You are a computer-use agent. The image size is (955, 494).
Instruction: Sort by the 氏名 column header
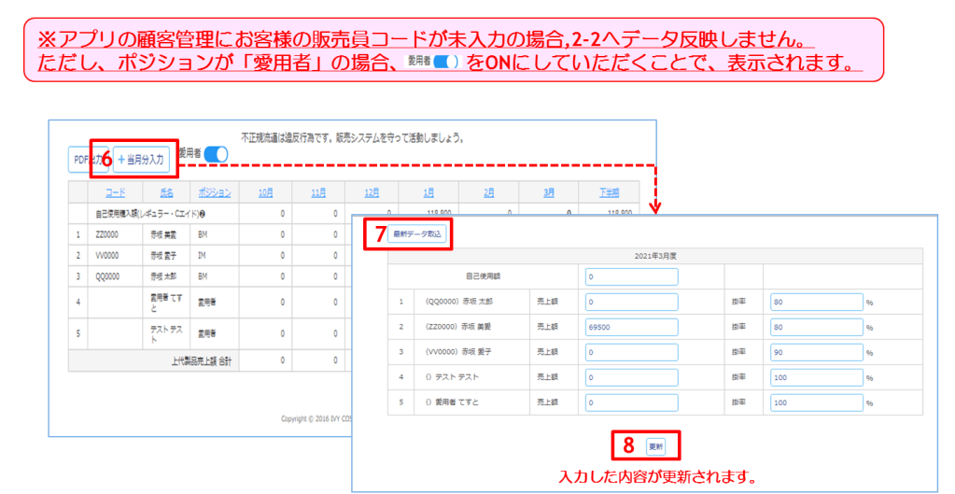166,192
